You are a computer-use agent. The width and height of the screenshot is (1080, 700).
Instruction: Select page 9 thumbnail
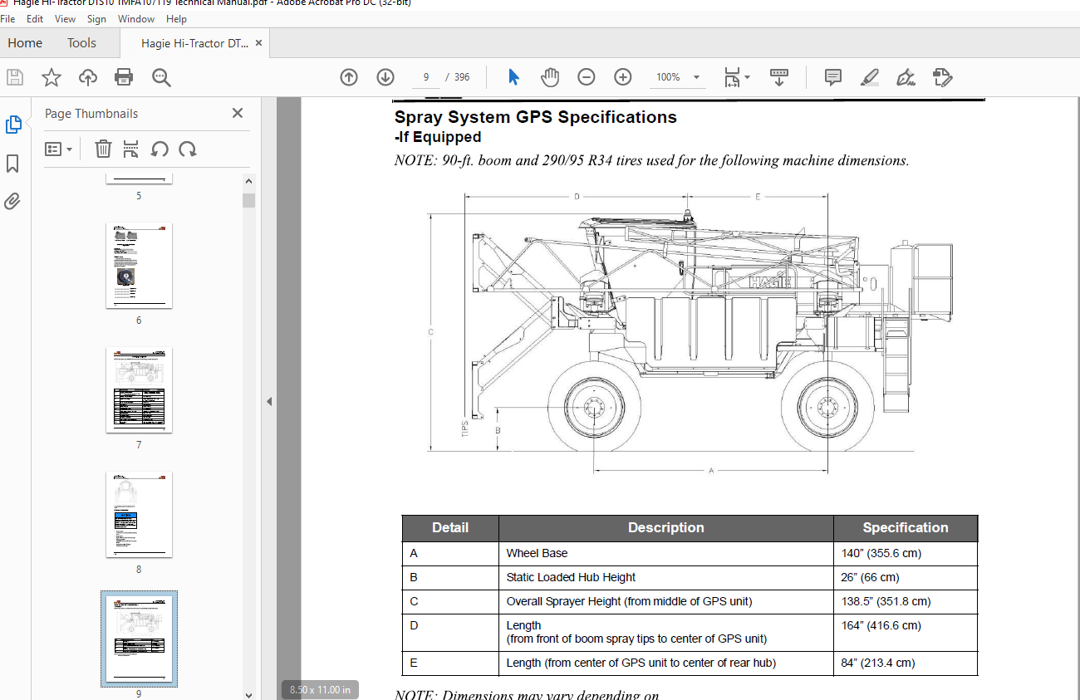[139, 639]
